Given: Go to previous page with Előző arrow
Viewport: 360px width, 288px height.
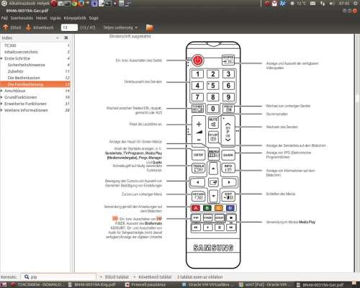Looking at the screenshot, I should (x=12, y=27).
